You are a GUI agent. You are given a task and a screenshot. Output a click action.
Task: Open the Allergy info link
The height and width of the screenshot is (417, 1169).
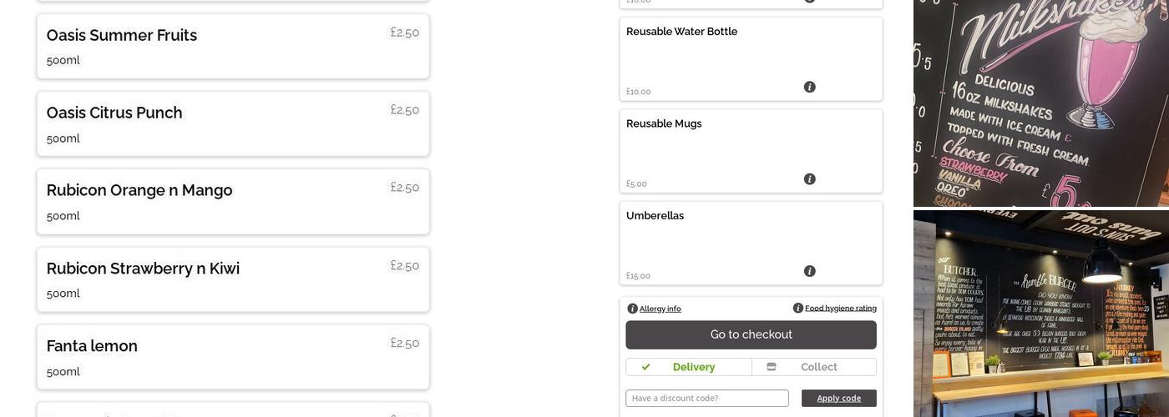660,309
